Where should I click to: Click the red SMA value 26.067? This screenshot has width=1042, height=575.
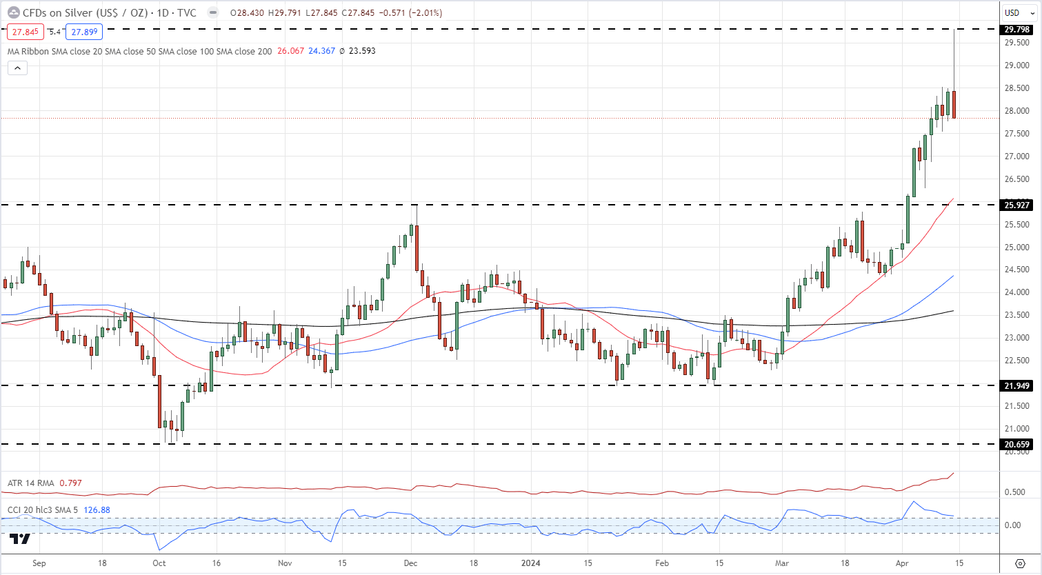(290, 51)
